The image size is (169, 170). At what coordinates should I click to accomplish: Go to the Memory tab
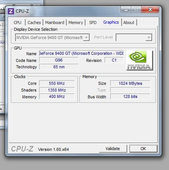point(76,23)
